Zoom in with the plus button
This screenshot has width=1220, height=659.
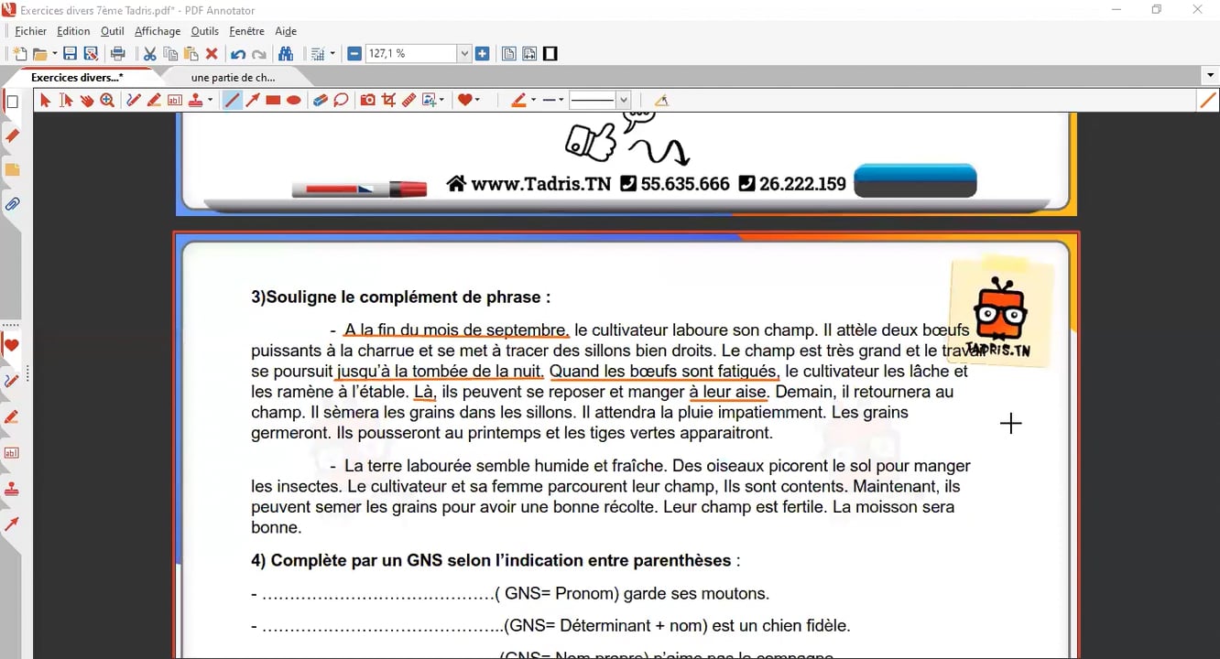coord(483,54)
